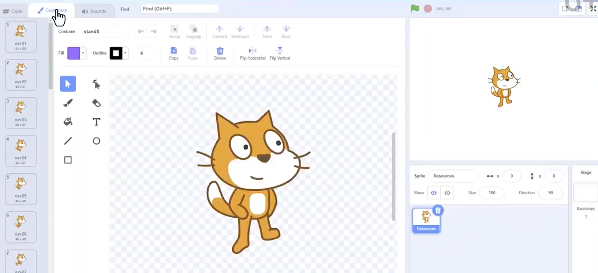Select costume thumbnail run-01
This screenshot has width=598, height=273.
(x=20, y=36)
